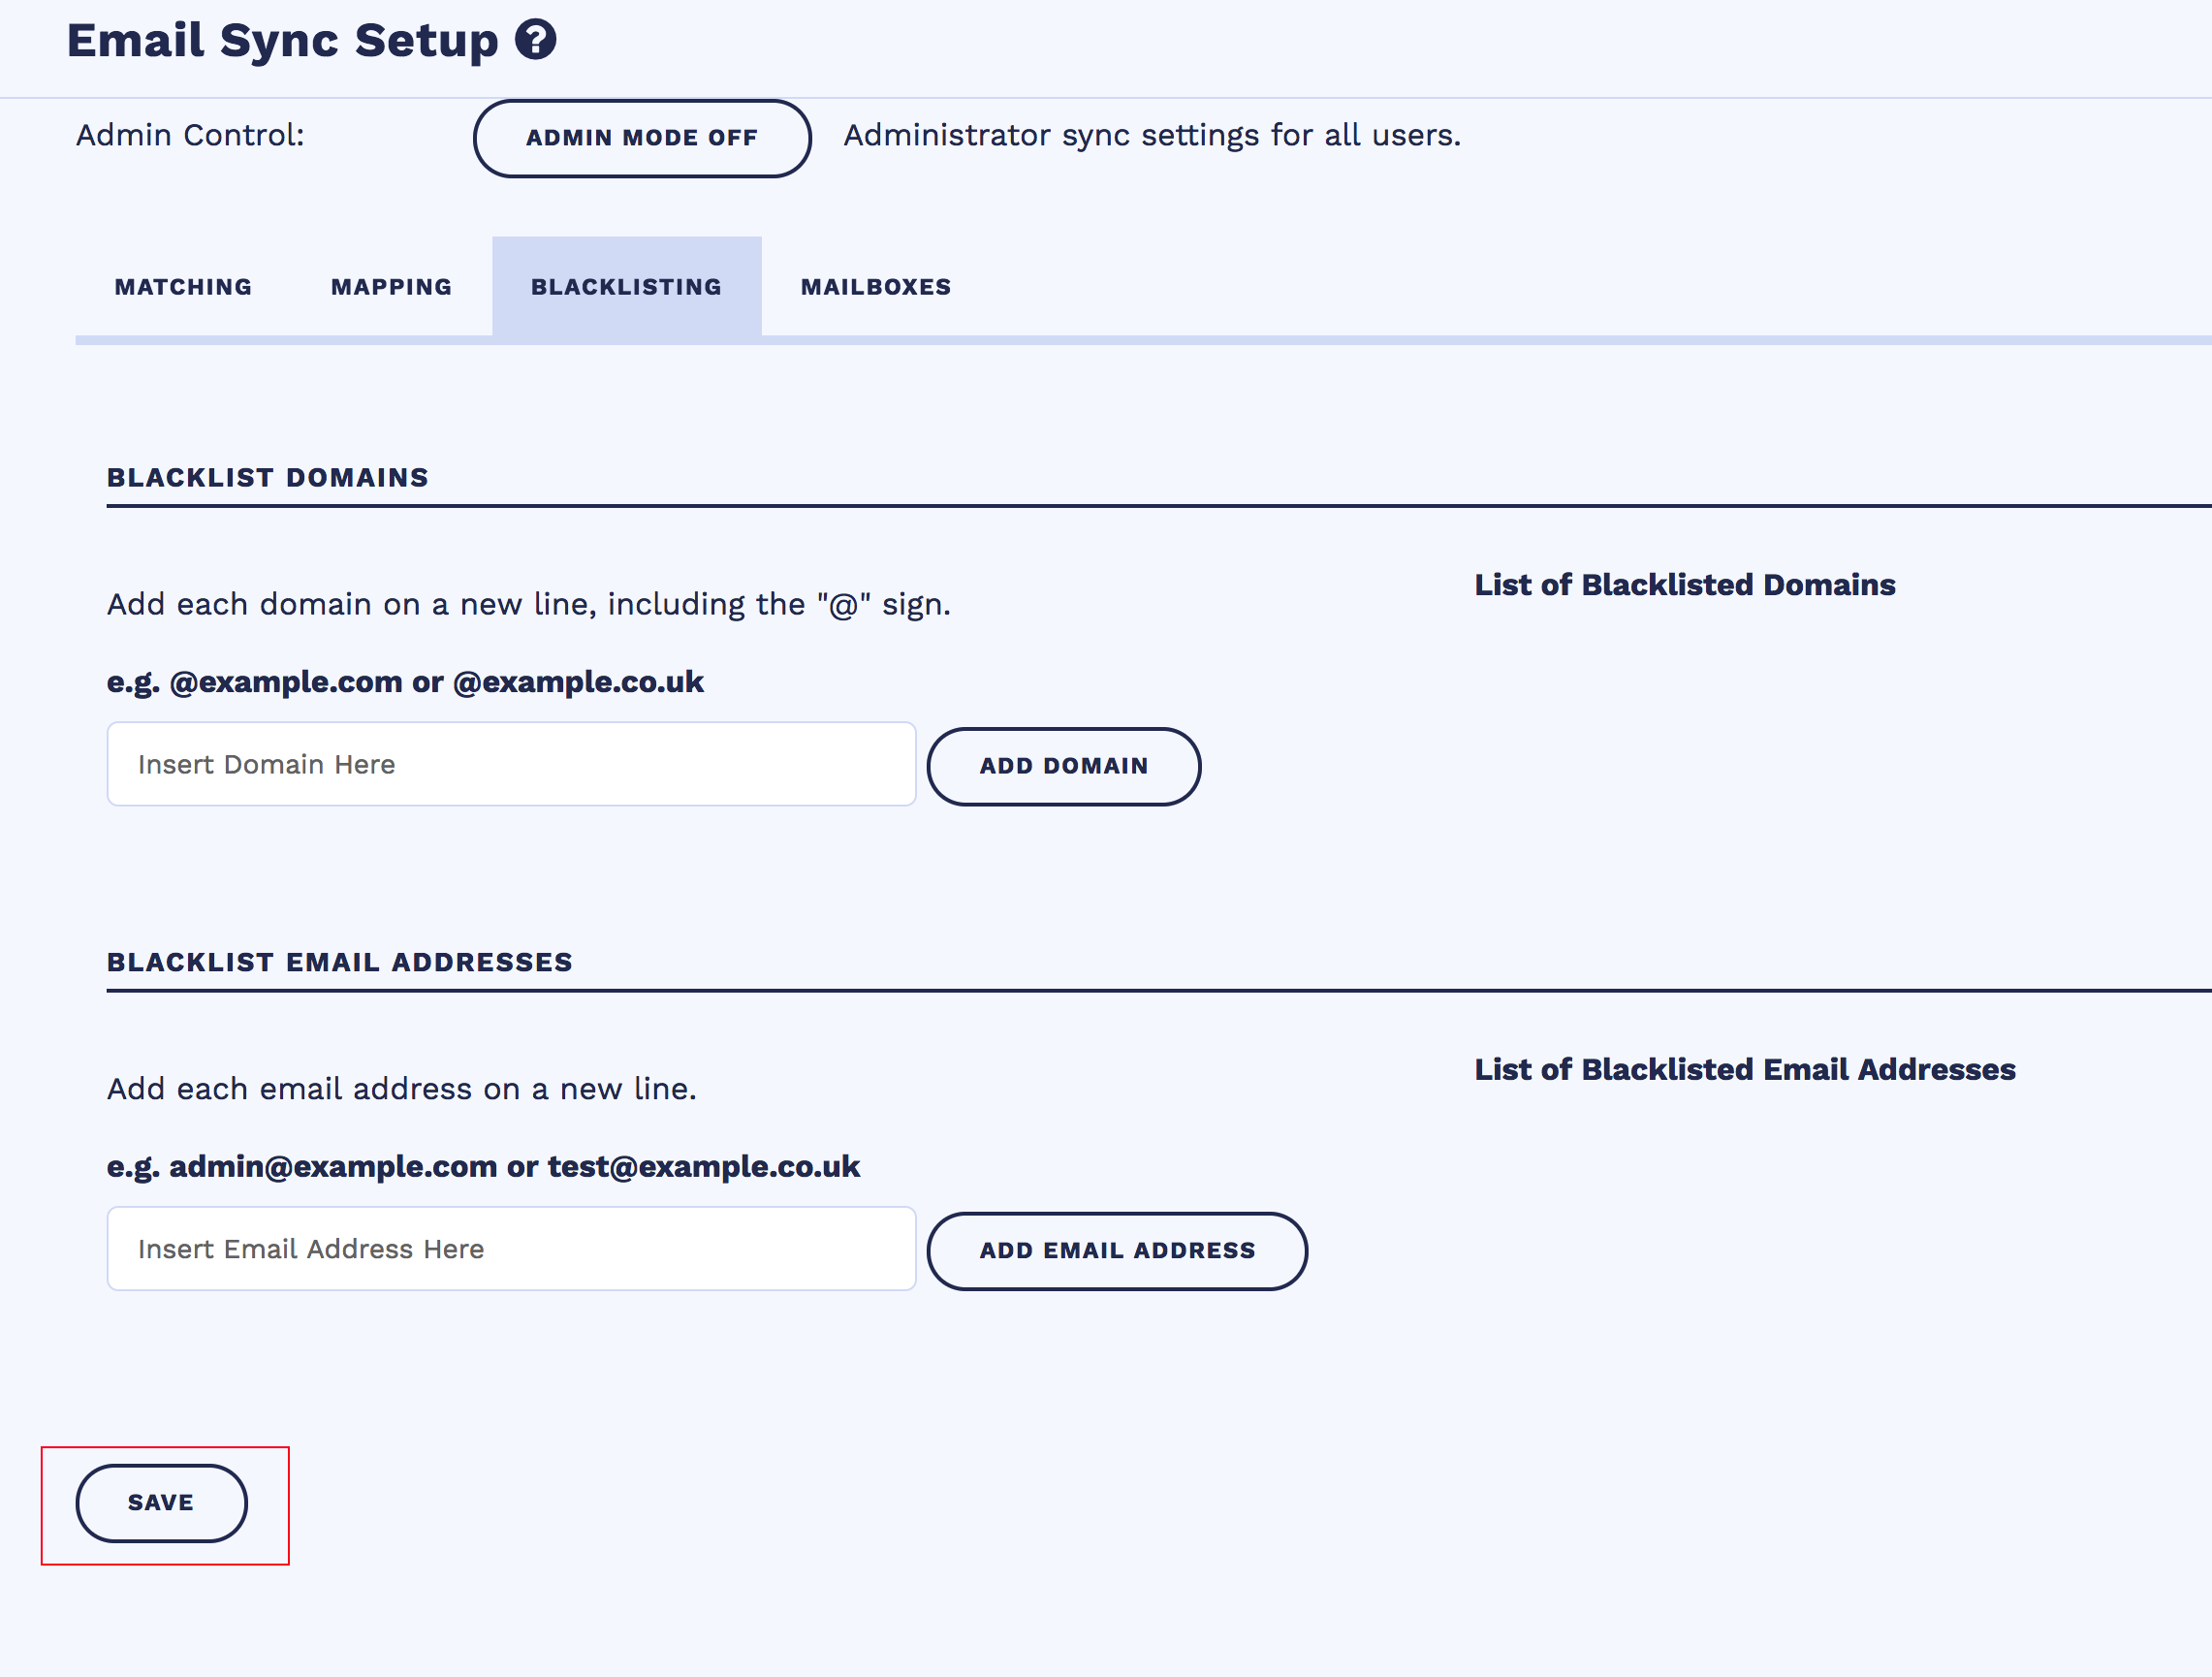The image size is (2212, 1677).
Task: Click the Email Sync Setup page title
Action: pos(282,41)
